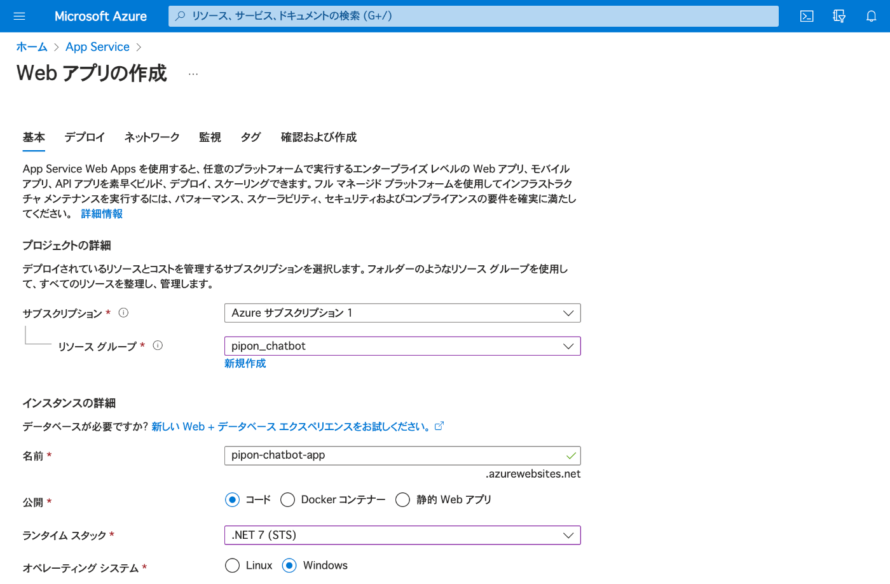Open the 詳細情報 link
This screenshot has height=584, width=890.
click(102, 214)
